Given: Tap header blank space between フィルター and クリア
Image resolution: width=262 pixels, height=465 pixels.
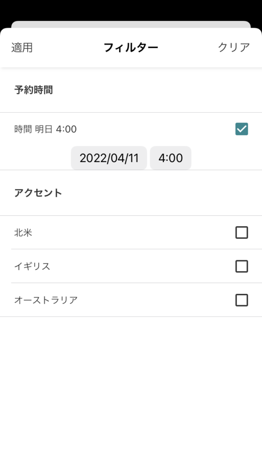Looking at the screenshot, I should (x=188, y=47).
